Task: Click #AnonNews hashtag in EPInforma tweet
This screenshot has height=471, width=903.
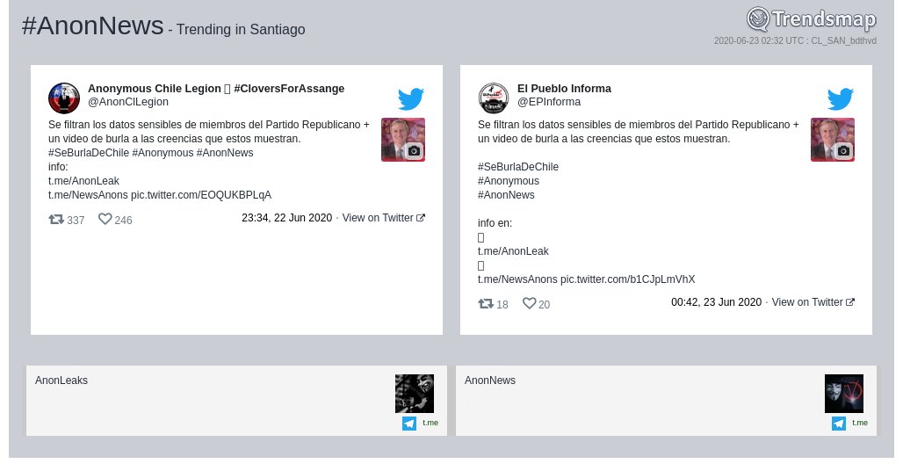Action: [x=506, y=195]
